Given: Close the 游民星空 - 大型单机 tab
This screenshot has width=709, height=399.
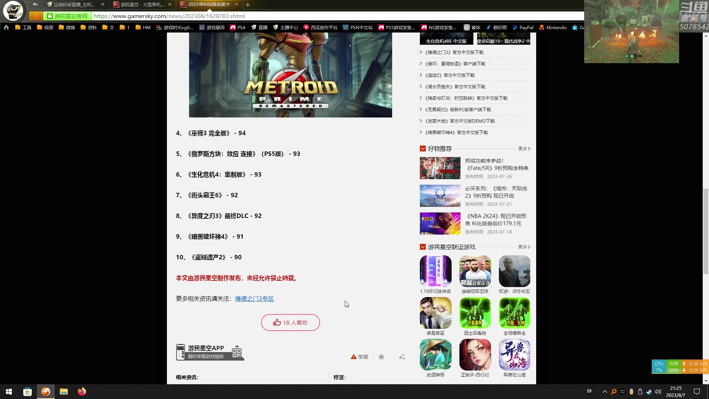Looking at the screenshot, I should (169, 4).
